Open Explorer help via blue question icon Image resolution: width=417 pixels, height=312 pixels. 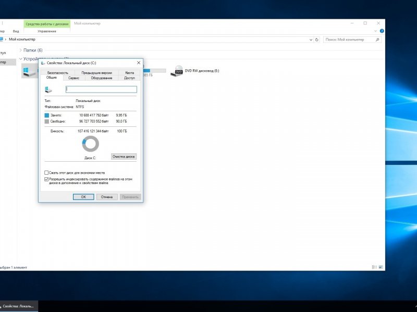coord(382,31)
